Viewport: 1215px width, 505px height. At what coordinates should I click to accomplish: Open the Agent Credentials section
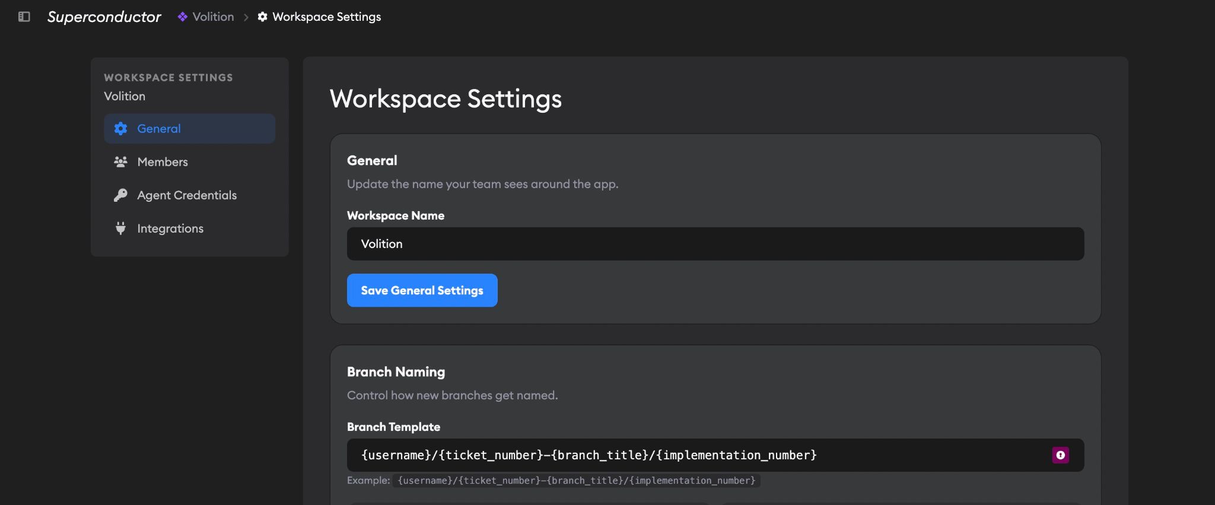tap(189, 195)
